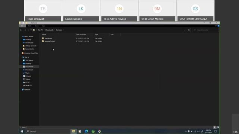The height and width of the screenshot is (134, 239).
Task: Open taskbar app next to File Explorer
Action: click(80, 131)
